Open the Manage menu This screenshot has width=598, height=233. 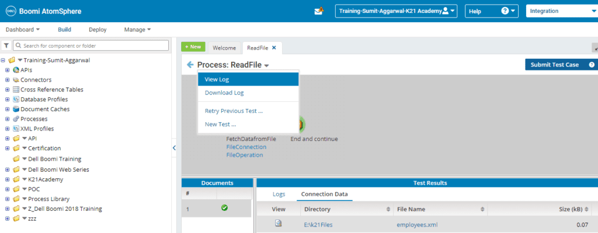click(x=138, y=29)
